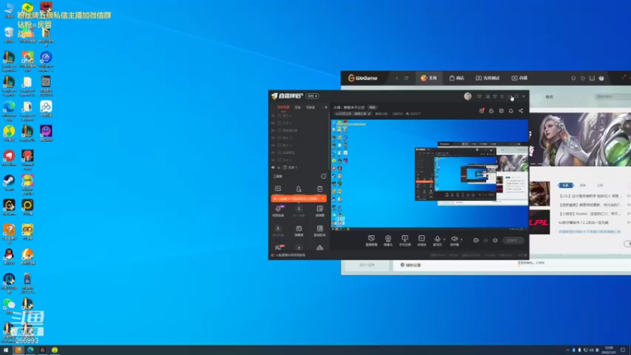Open Microsoft Edge desktop icon
The width and height of the screenshot is (631, 355).
click(x=9, y=111)
